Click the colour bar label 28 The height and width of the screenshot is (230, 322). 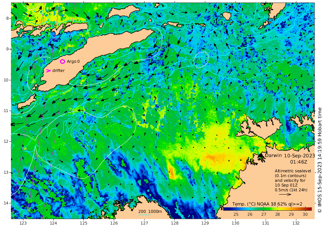click(x=277, y=214)
